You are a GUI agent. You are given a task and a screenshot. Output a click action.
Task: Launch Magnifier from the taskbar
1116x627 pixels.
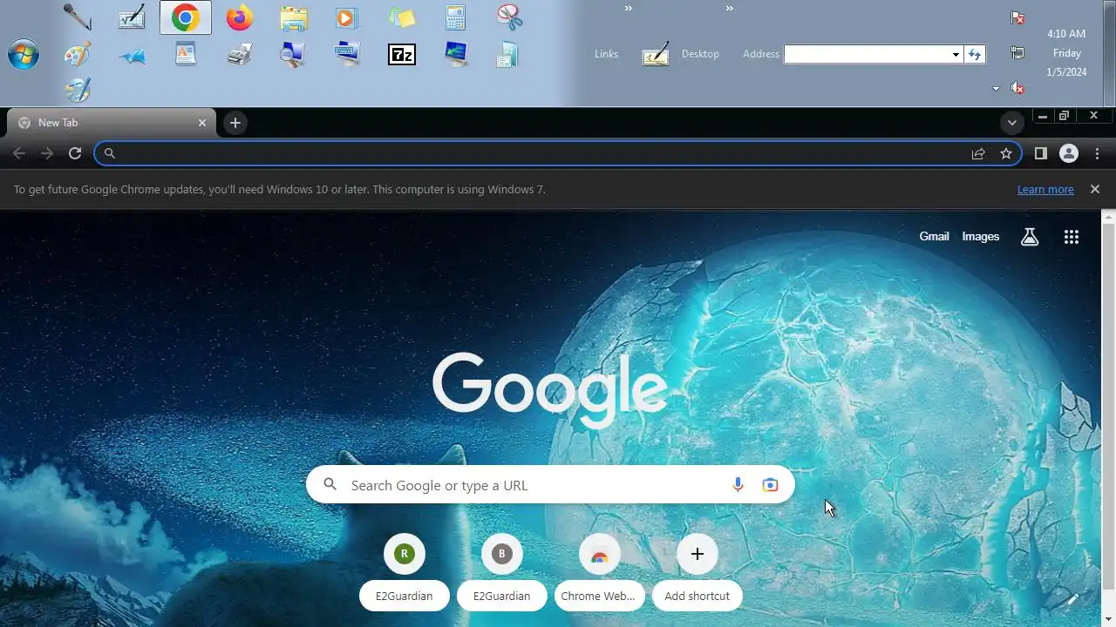[x=293, y=54]
